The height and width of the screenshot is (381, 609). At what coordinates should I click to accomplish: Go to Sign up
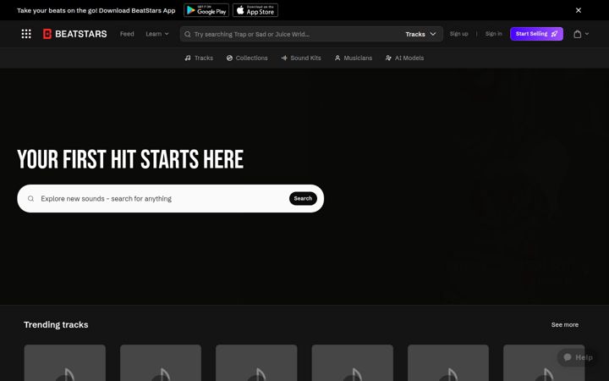pos(458,34)
